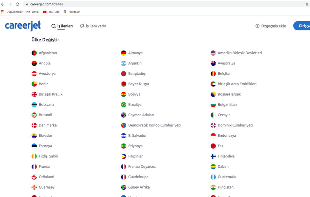Viewport: 310px width, 197px height.
Task: Click the browser back arrow
Action: click(3, 4)
